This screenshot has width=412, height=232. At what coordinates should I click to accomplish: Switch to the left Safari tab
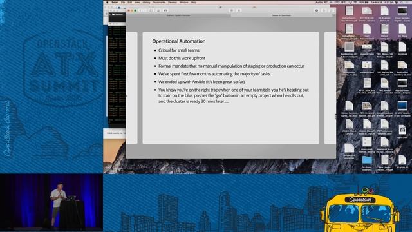tap(178, 15)
